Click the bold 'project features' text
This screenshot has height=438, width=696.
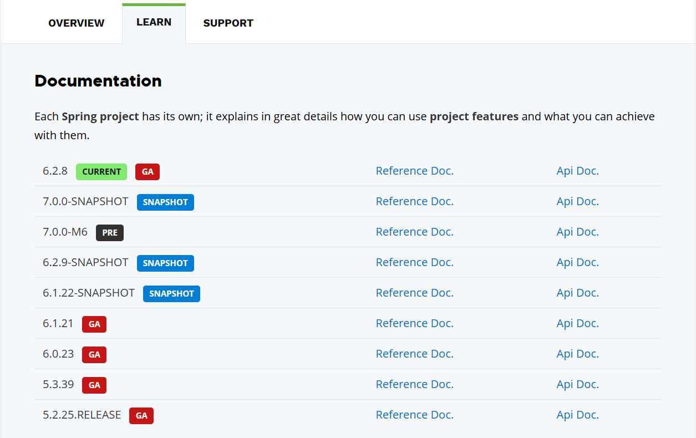(474, 117)
